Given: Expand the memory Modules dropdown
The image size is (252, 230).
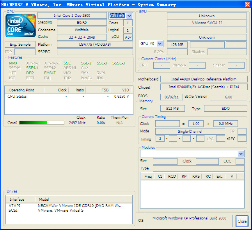Looking at the screenshot, I should coord(241,154).
